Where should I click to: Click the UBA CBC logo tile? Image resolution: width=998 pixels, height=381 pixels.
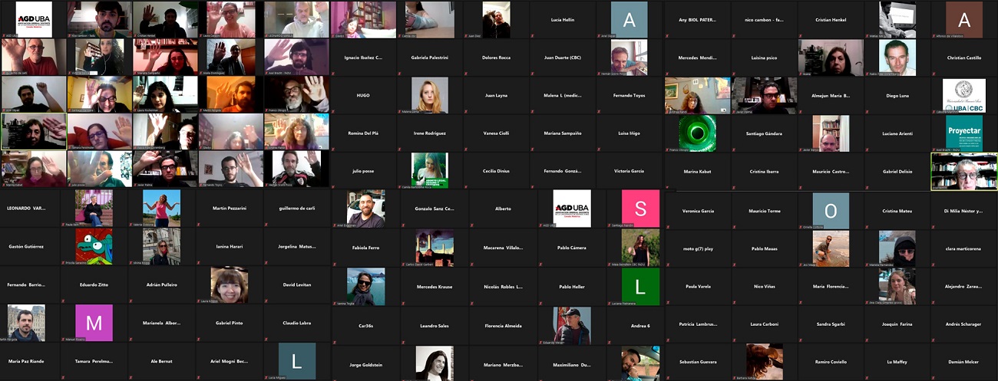point(963,95)
